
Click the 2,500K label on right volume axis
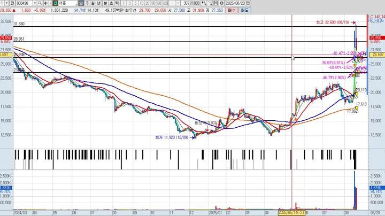376,176
